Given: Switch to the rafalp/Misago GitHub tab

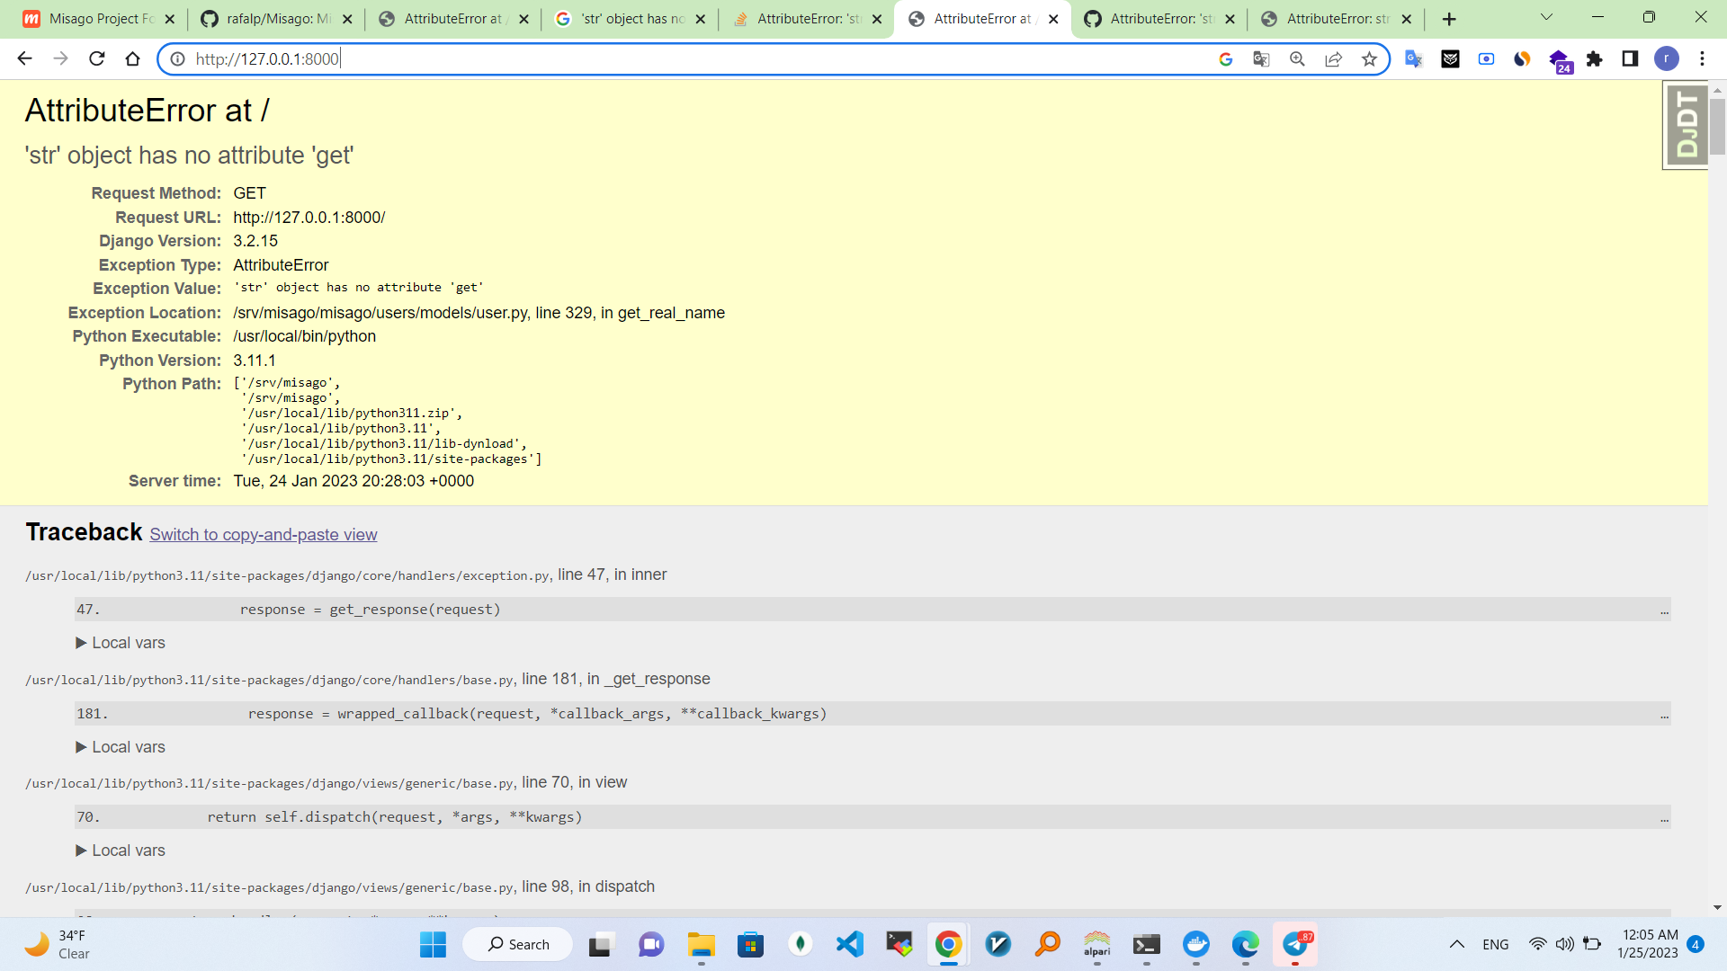Looking at the screenshot, I should [275, 19].
